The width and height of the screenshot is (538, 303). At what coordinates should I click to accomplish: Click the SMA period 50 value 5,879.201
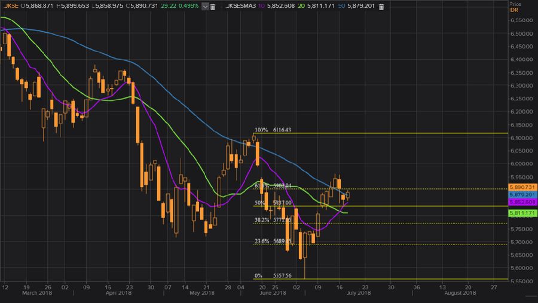pyautogui.click(x=360, y=6)
